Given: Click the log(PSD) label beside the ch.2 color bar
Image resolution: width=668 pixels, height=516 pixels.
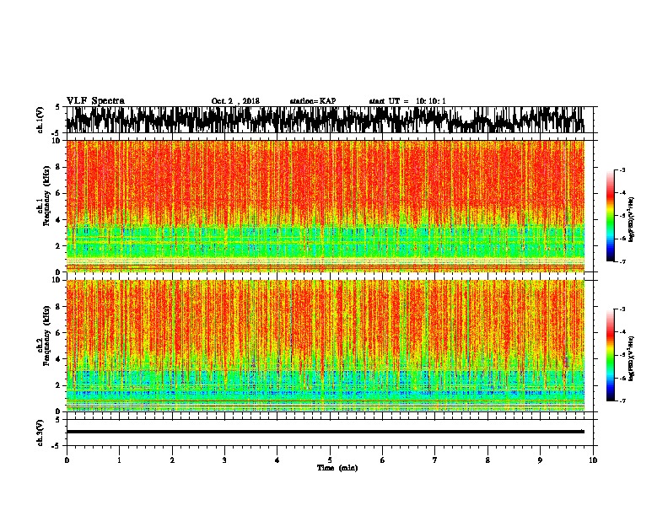Looking at the screenshot, I should click(x=632, y=358).
